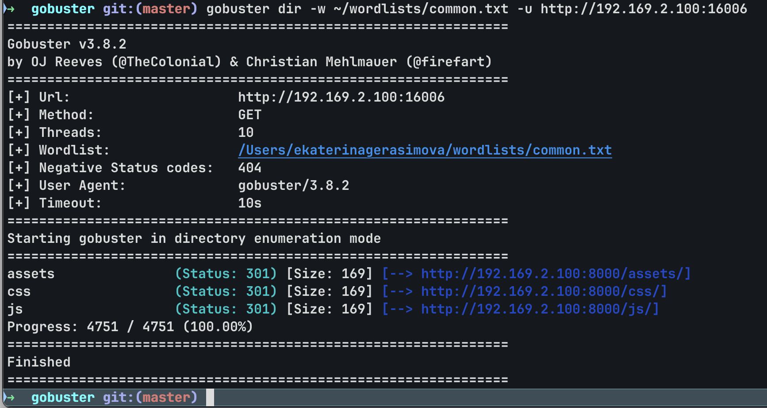Click the green prompt arrow on the bottom line
Viewport: 767px width, 408px height.
coord(9,397)
